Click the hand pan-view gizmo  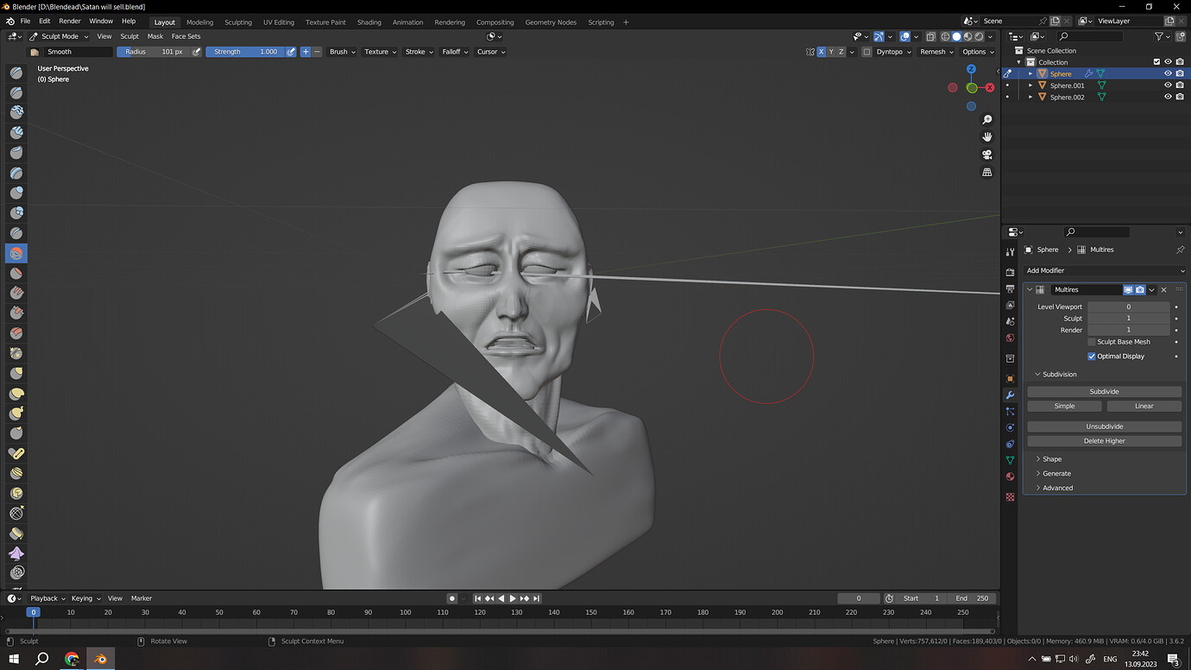click(x=987, y=136)
